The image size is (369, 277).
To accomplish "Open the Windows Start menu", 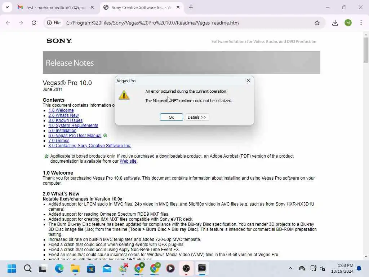I will 12,268.
